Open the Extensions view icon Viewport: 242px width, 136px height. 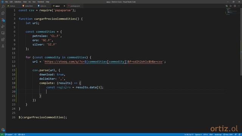(x=3, y=39)
